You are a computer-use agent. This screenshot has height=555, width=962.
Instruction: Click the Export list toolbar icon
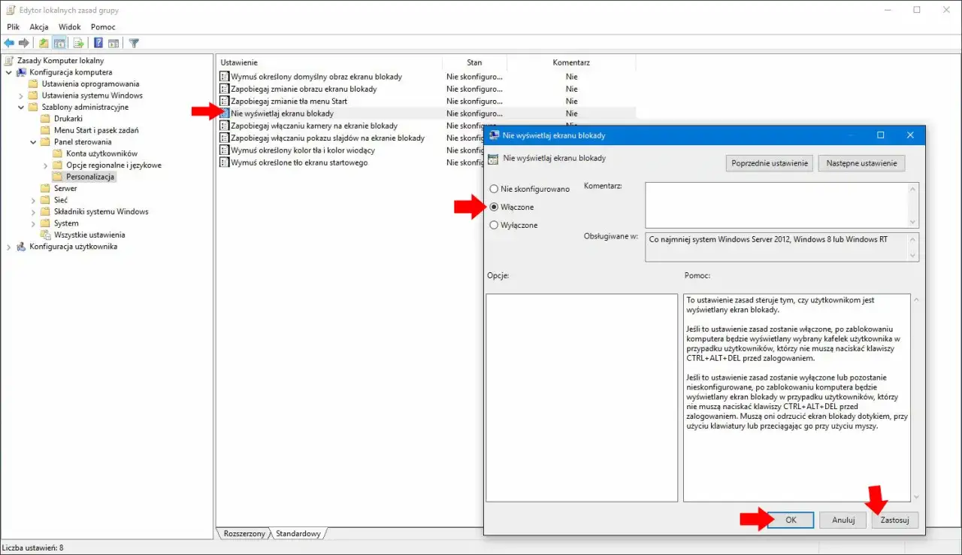[x=78, y=43]
